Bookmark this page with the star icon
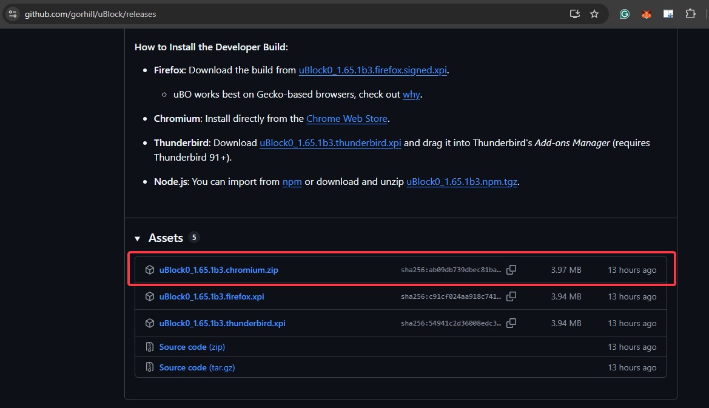Image resolution: width=709 pixels, height=408 pixels. click(594, 14)
